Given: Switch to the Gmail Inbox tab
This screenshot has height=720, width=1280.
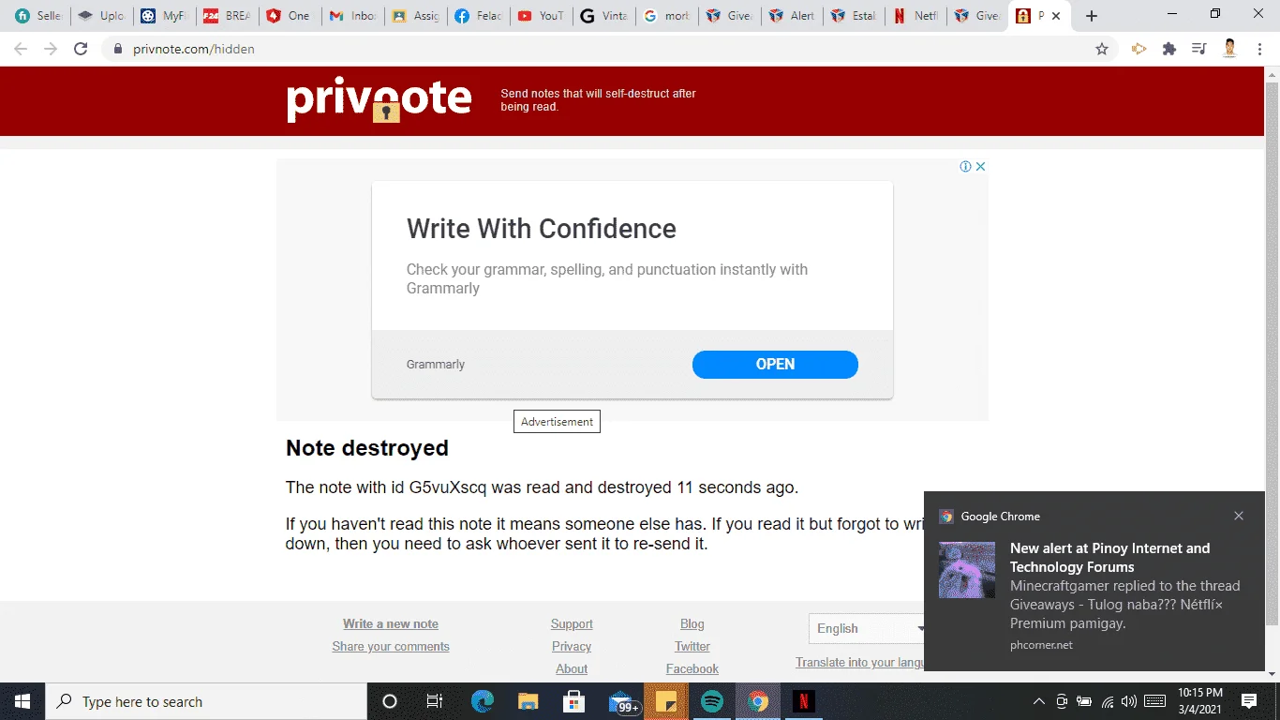Looking at the screenshot, I should point(352,16).
